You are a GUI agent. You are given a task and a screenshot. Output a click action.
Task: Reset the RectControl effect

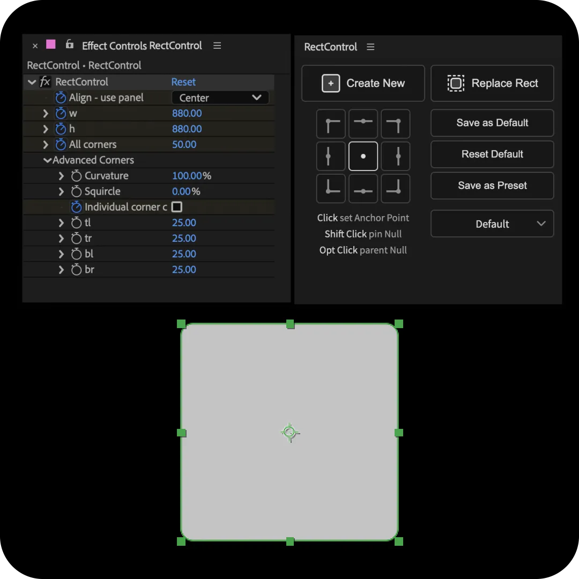[183, 81]
